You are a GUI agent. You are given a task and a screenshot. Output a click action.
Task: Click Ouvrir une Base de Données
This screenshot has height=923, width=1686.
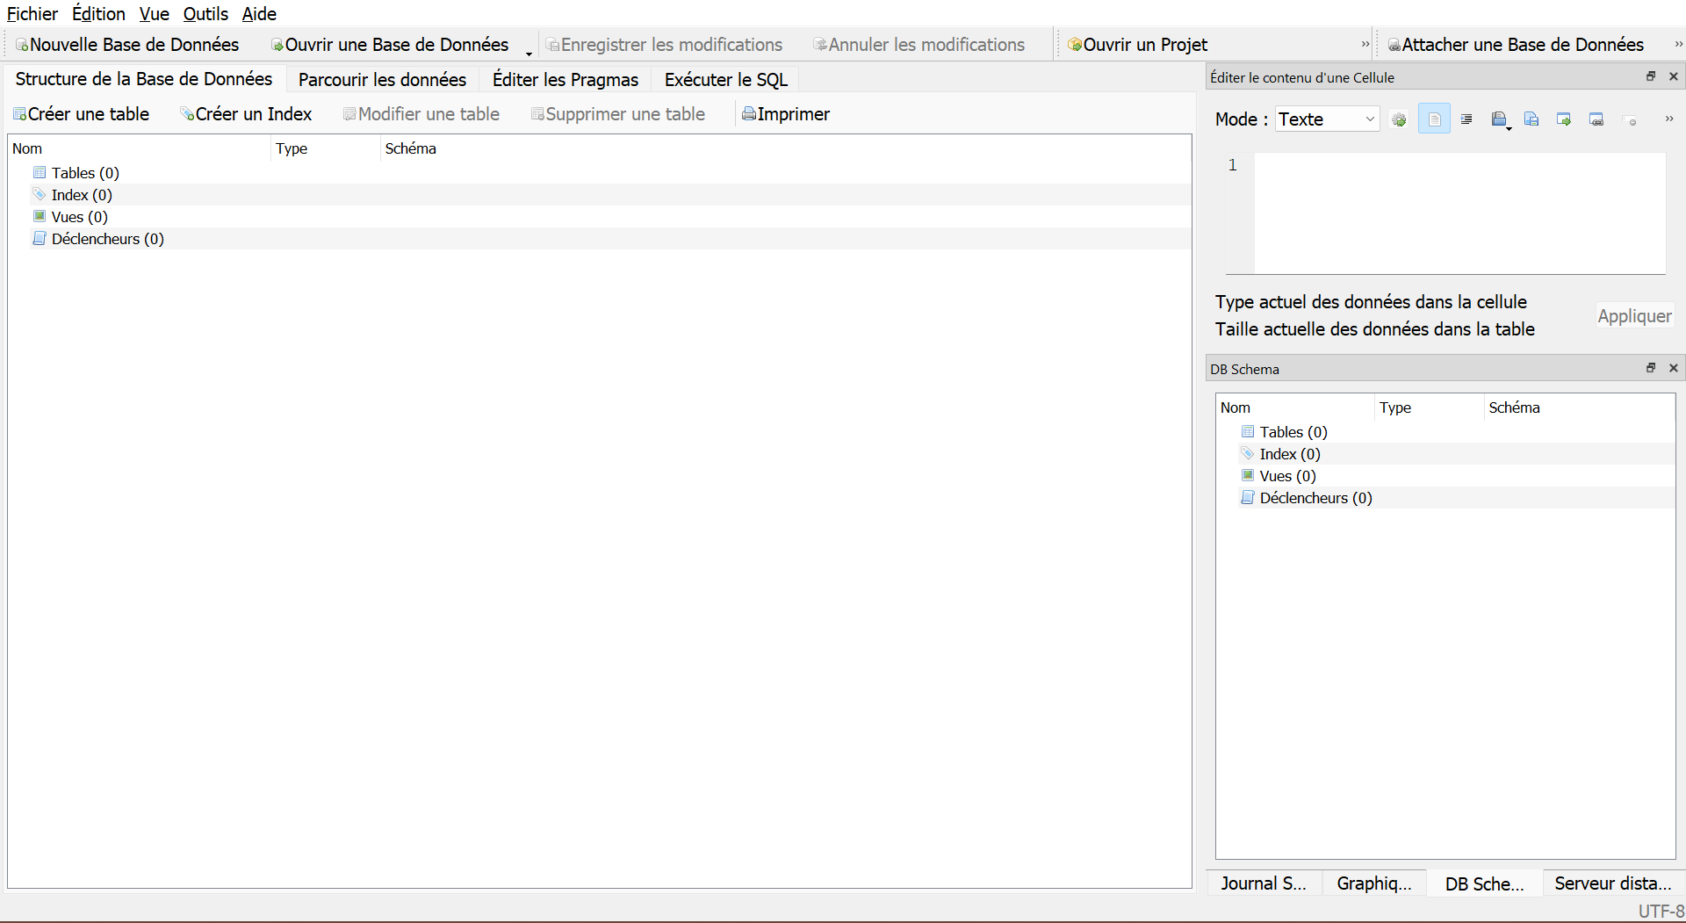(390, 45)
